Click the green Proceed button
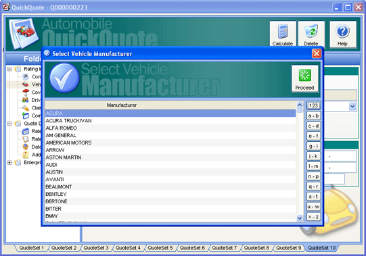Viewport: 366px width, 256px height. pyautogui.click(x=304, y=78)
